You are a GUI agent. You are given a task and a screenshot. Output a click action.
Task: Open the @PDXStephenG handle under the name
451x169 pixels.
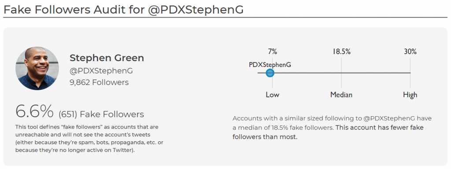[x=101, y=71]
